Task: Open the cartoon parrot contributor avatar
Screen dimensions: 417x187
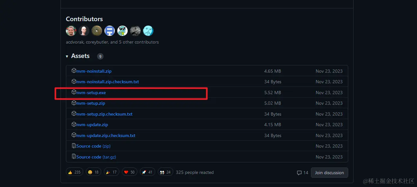Action: (122, 31)
